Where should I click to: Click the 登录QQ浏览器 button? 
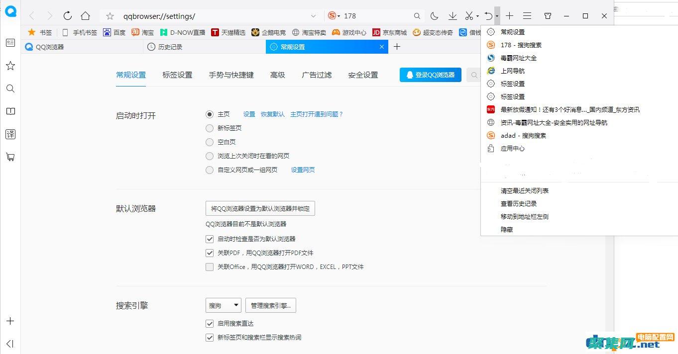point(430,75)
